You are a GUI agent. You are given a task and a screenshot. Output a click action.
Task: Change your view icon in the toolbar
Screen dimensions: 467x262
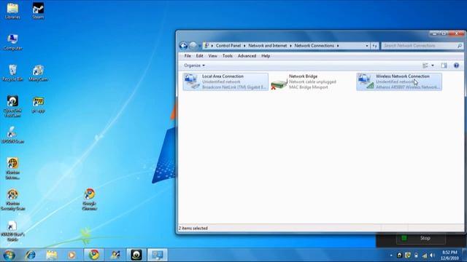(425, 65)
